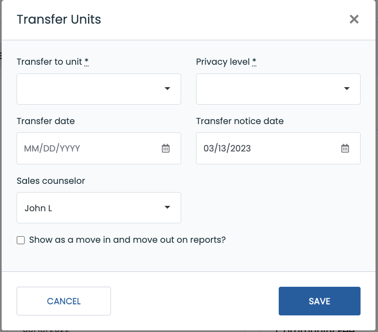378x332 pixels.
Task: Close the Transfer Units dialog
Action: coord(354,19)
